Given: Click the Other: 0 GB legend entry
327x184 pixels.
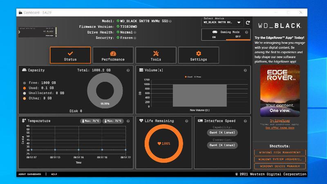Looking at the screenshot, I should (37, 98).
